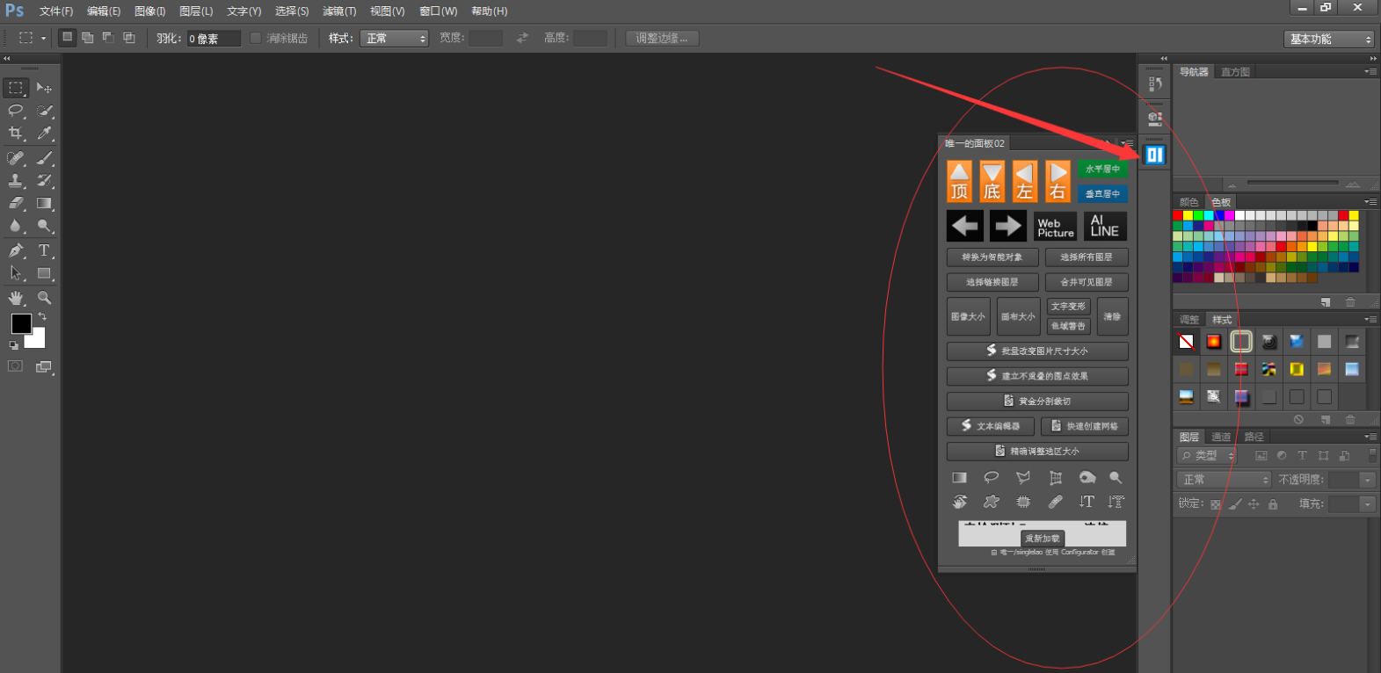Toggle lock all padlock in Layers panel
Viewport: 1381px width, 673px height.
point(1273,504)
